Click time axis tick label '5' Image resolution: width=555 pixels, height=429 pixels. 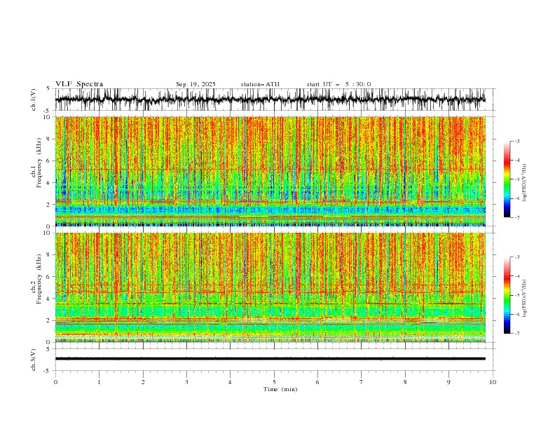coord(274,382)
